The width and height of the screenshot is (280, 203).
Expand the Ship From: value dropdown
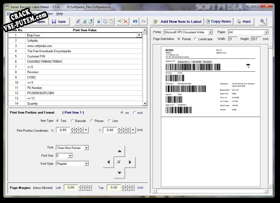coord(139,35)
